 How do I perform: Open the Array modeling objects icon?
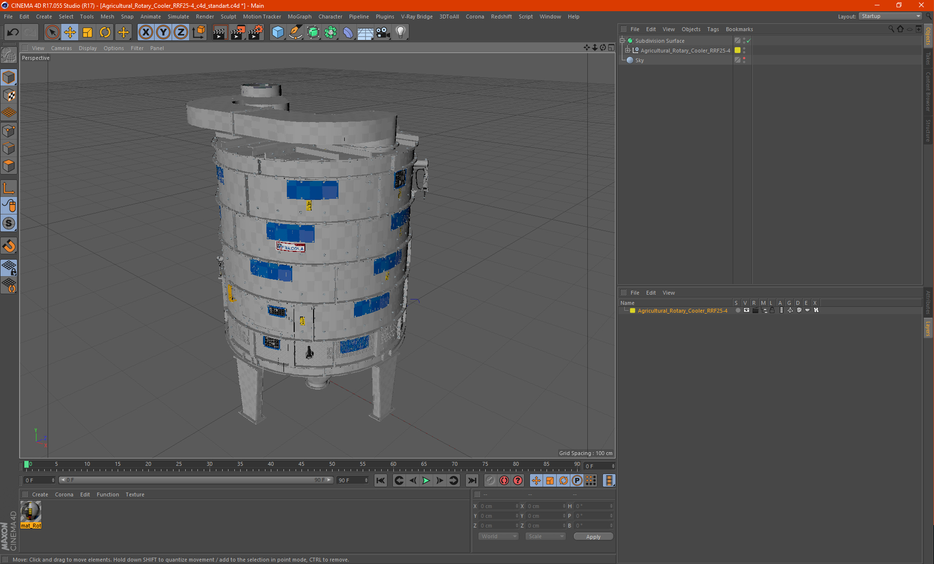[x=331, y=33]
